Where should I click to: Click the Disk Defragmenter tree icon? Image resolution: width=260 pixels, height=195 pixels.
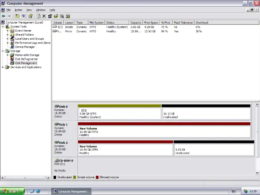click(12, 59)
